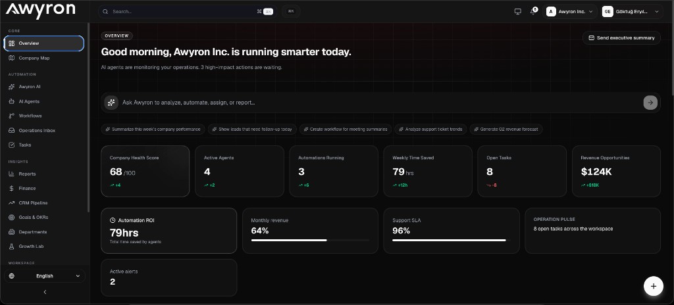
Task: Click the main page vertical scrollbar
Action: coord(672,47)
